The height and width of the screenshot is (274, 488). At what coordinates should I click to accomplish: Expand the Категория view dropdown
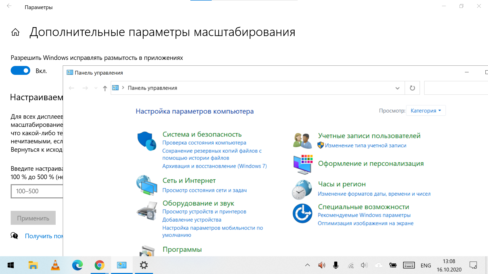426,111
